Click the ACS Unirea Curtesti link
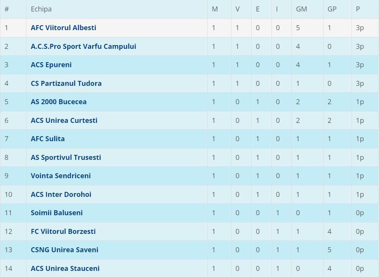This screenshot has width=379, height=277. [x=64, y=121]
